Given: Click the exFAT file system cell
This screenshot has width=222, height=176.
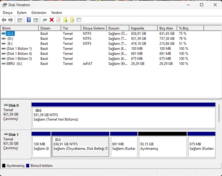Looking at the screenshot, I should [x=88, y=64].
